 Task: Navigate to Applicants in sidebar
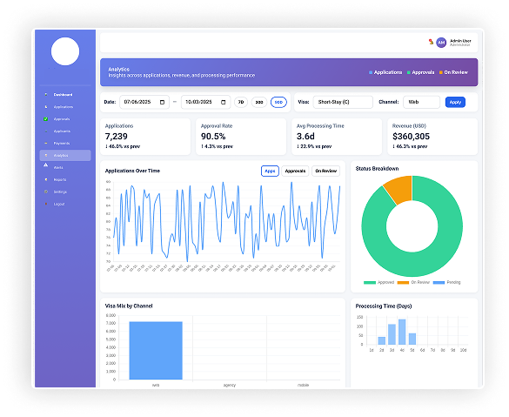pyautogui.click(x=65, y=131)
